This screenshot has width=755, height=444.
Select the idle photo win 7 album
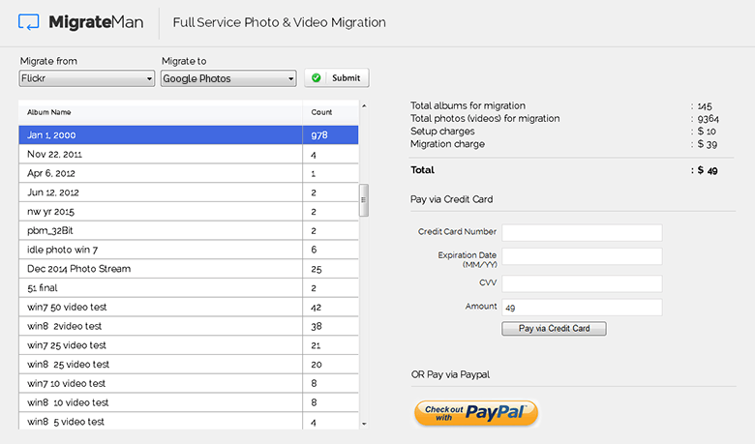[x=189, y=250]
